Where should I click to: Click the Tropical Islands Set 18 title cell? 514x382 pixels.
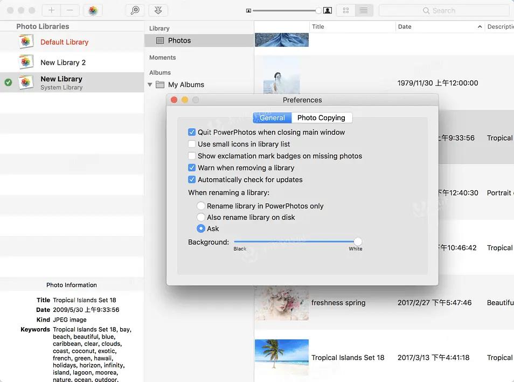(348, 357)
